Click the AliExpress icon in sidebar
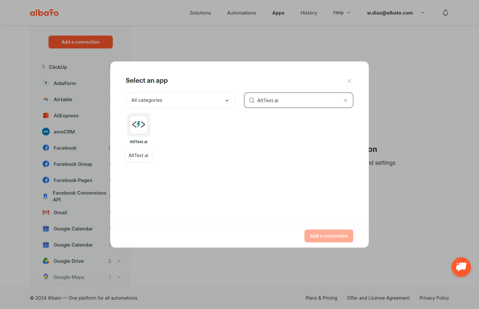 pyautogui.click(x=46, y=115)
